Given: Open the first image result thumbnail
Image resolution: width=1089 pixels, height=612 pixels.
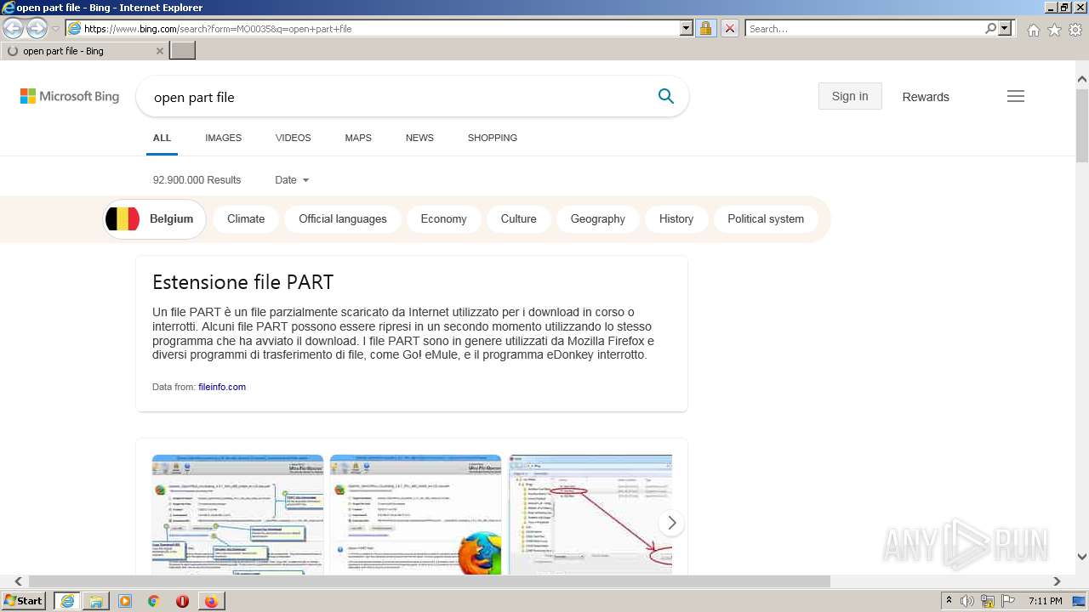Looking at the screenshot, I should click(x=237, y=514).
